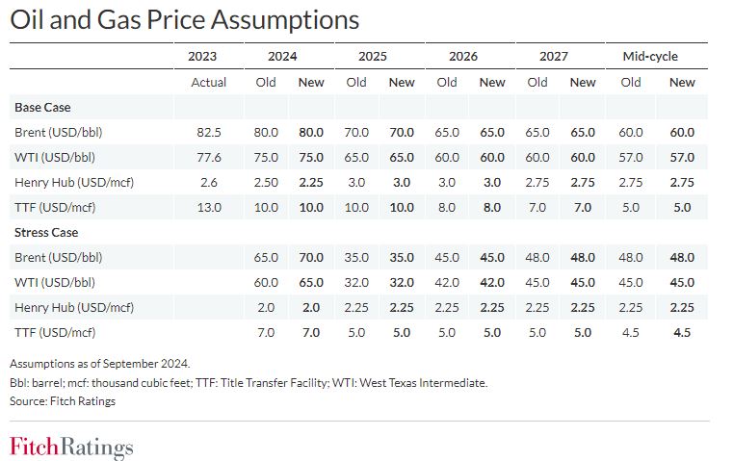The height and width of the screenshot is (461, 733).
Task: Click the 77.6 WTI actual value
Action: tap(208, 157)
